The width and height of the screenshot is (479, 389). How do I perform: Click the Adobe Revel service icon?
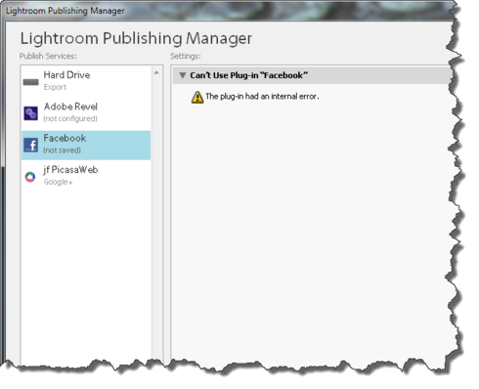click(31, 113)
